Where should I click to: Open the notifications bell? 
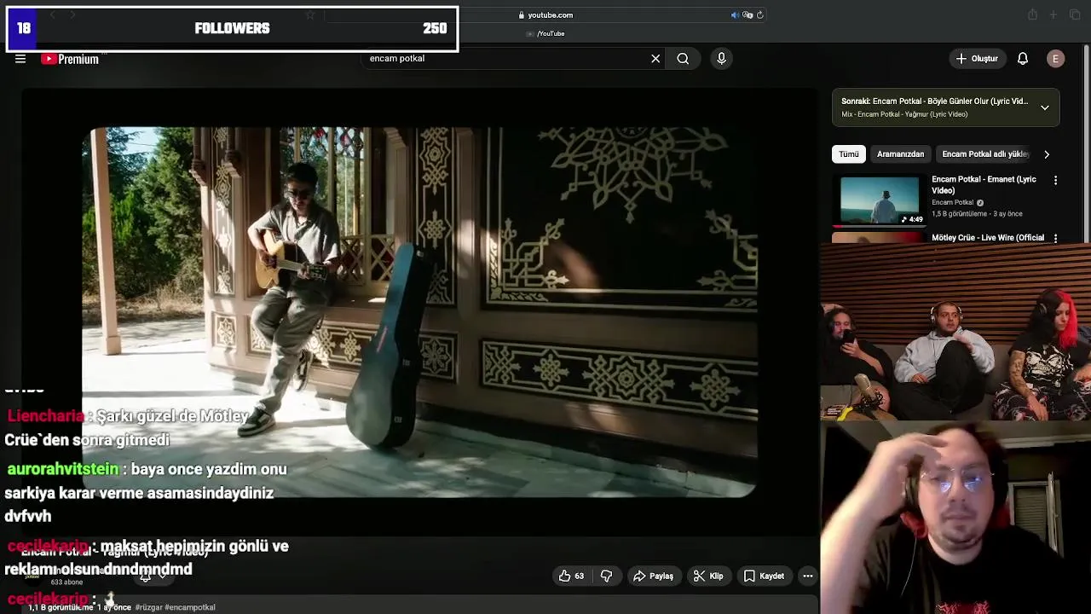point(1023,59)
